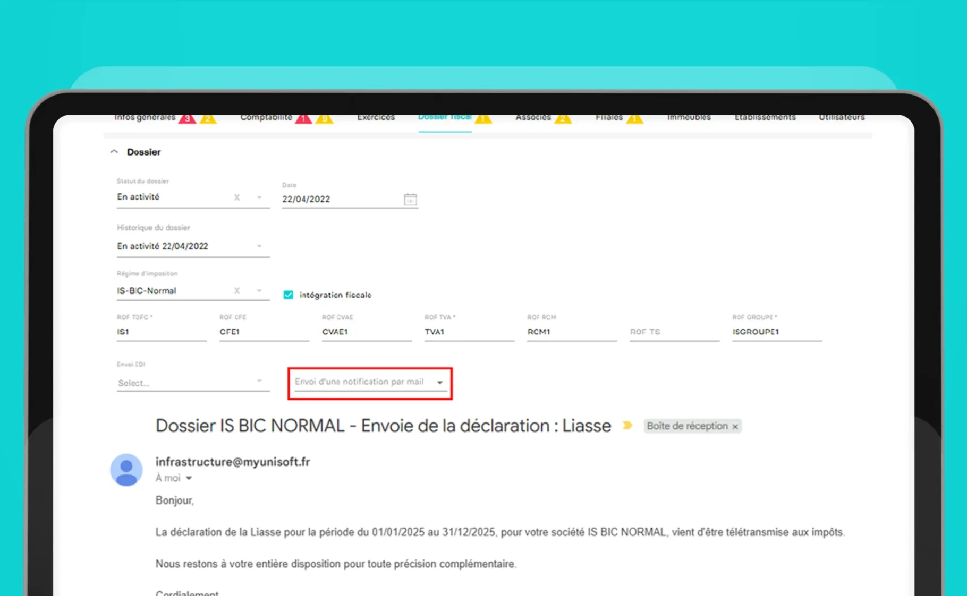Open the Exercices tab
The width and height of the screenshot is (967, 596).
pos(376,118)
